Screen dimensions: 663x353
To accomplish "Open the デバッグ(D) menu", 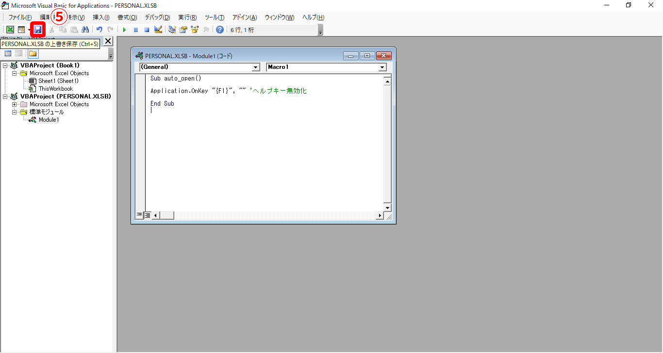I will [157, 17].
